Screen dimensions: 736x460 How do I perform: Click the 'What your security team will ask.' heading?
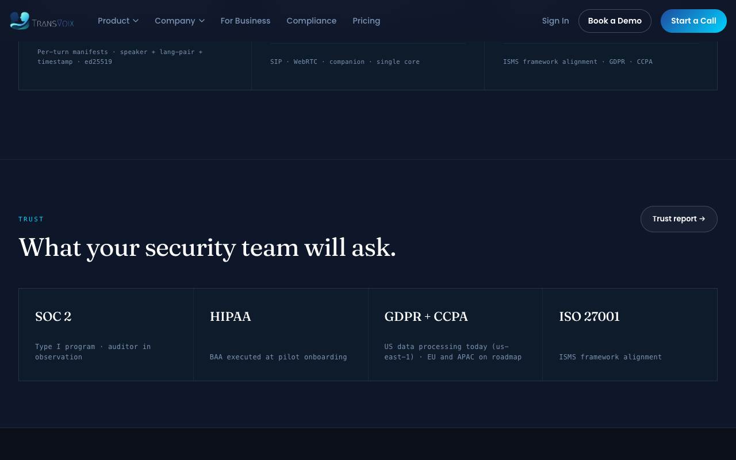click(207, 248)
